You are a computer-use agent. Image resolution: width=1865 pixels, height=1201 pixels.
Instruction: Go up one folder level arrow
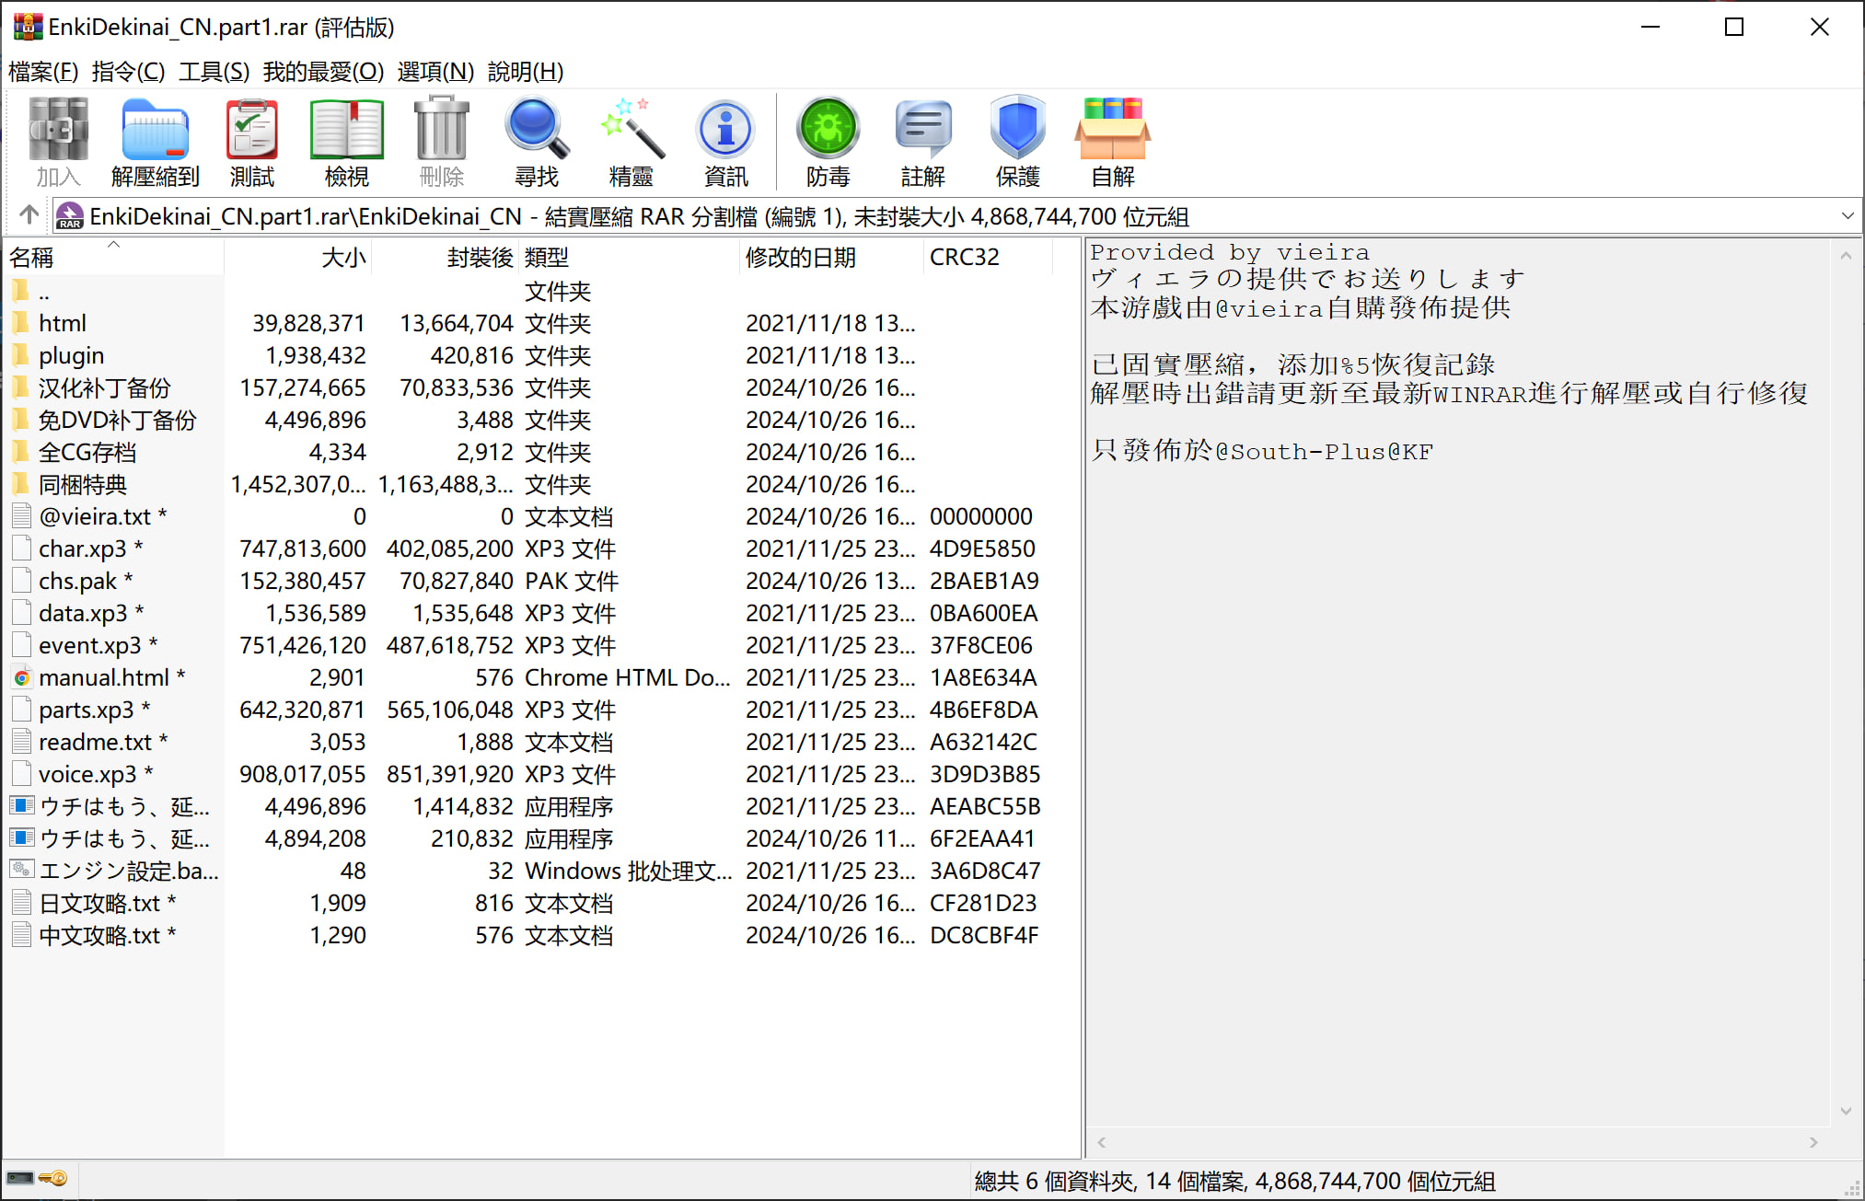coord(29,215)
